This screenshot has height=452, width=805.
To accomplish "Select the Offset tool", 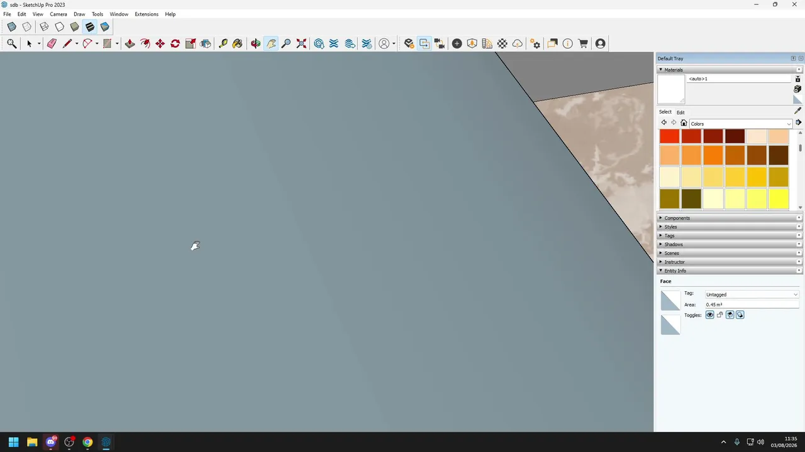I will (145, 43).
